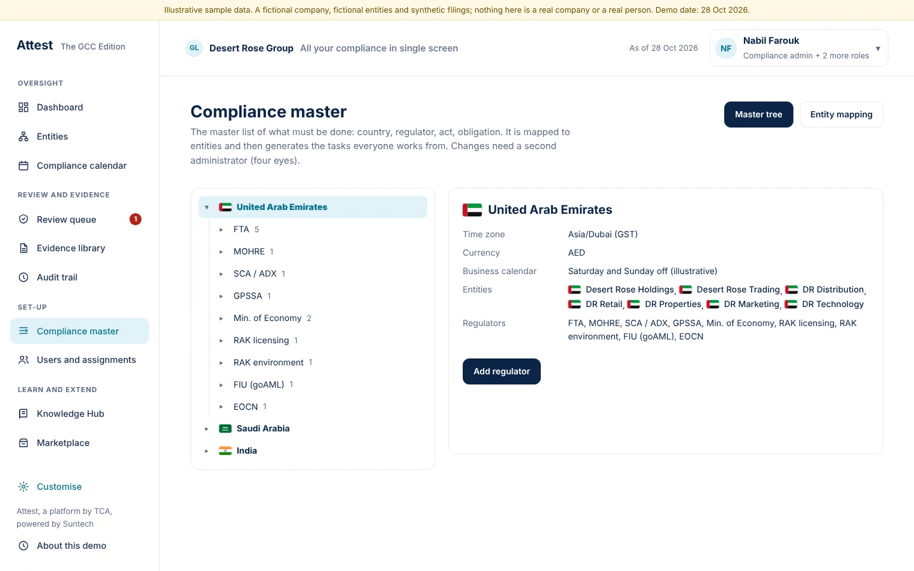Click the Users and assignments people icon
The height and width of the screenshot is (571, 914).
click(23, 360)
